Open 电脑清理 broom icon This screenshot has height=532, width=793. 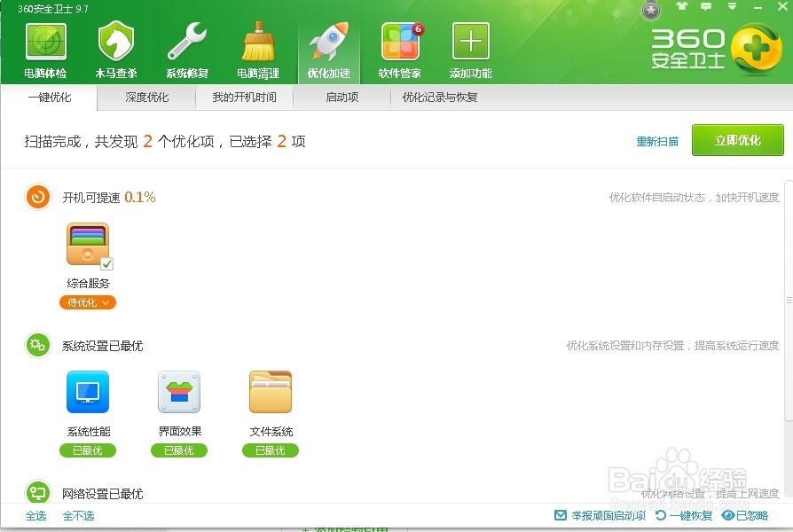click(258, 42)
